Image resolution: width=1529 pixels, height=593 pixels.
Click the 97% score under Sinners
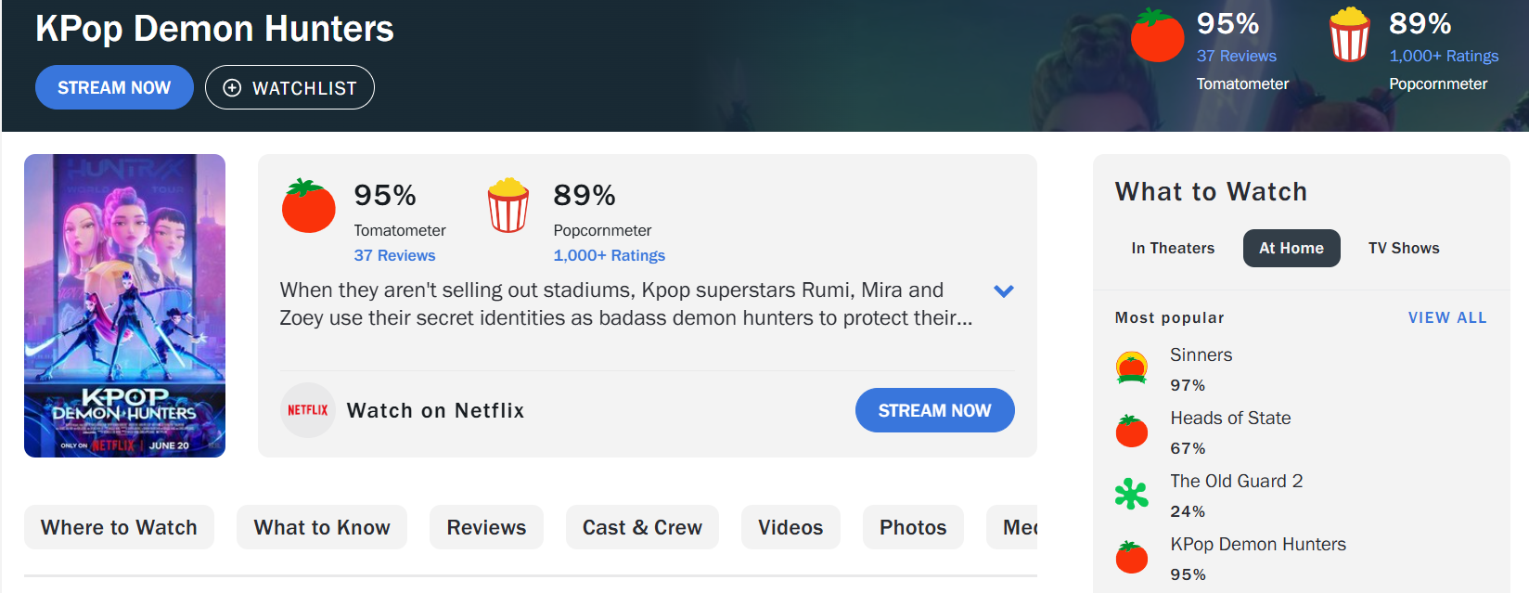[1188, 385]
